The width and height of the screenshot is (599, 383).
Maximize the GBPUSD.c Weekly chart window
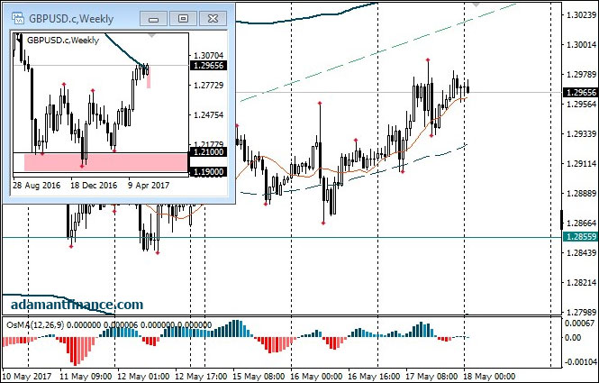[x=183, y=18]
